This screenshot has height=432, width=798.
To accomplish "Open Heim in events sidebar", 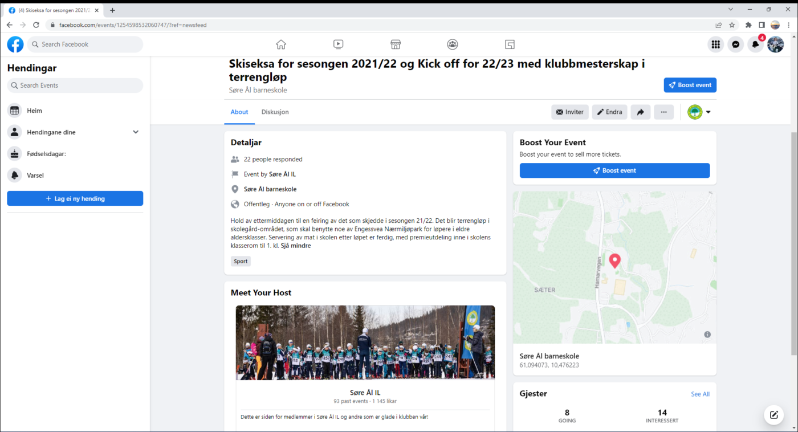I will coord(75,111).
